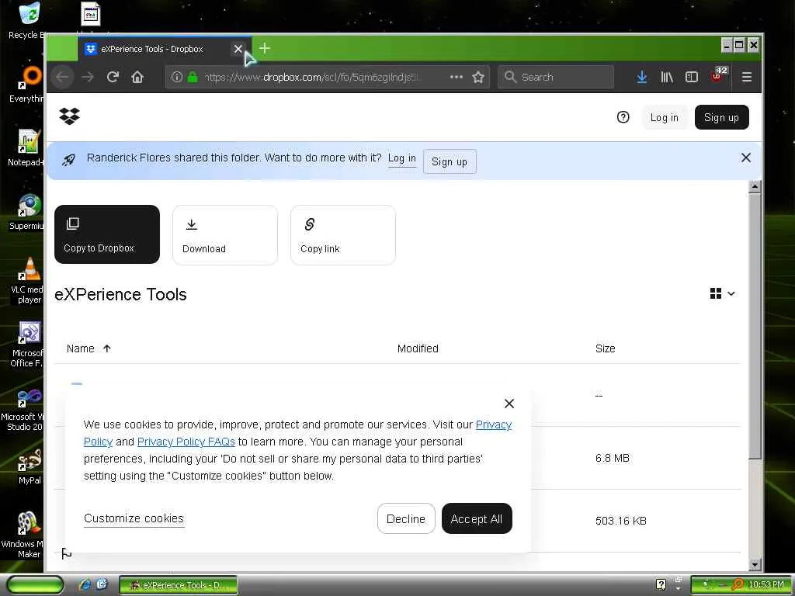795x596 pixels.
Task: Click eXPerience Tools taskbar button
Action: tap(178, 585)
